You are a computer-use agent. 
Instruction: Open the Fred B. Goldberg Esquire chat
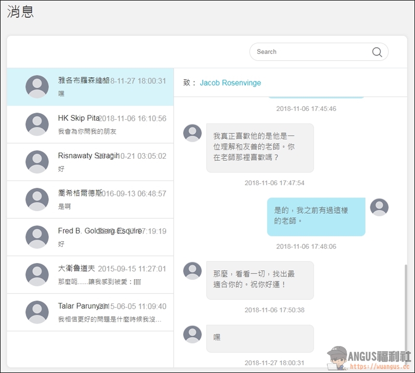click(112, 237)
